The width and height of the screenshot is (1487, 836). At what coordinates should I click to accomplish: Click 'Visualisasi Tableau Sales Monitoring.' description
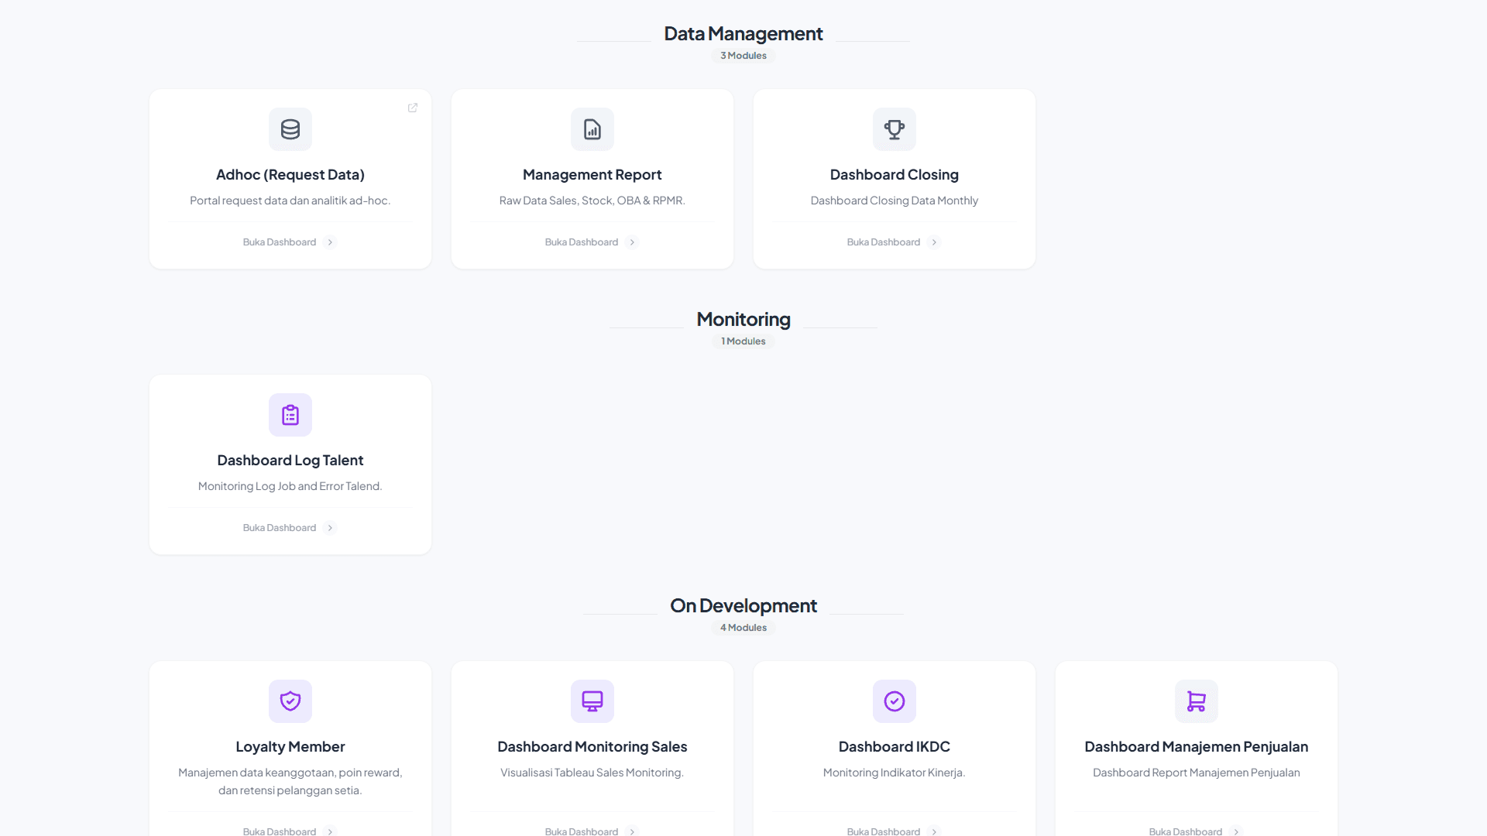pos(592,773)
